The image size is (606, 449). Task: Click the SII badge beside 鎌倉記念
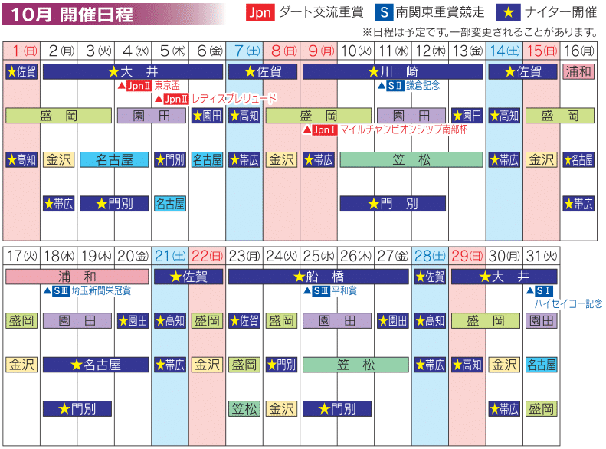tap(395, 86)
